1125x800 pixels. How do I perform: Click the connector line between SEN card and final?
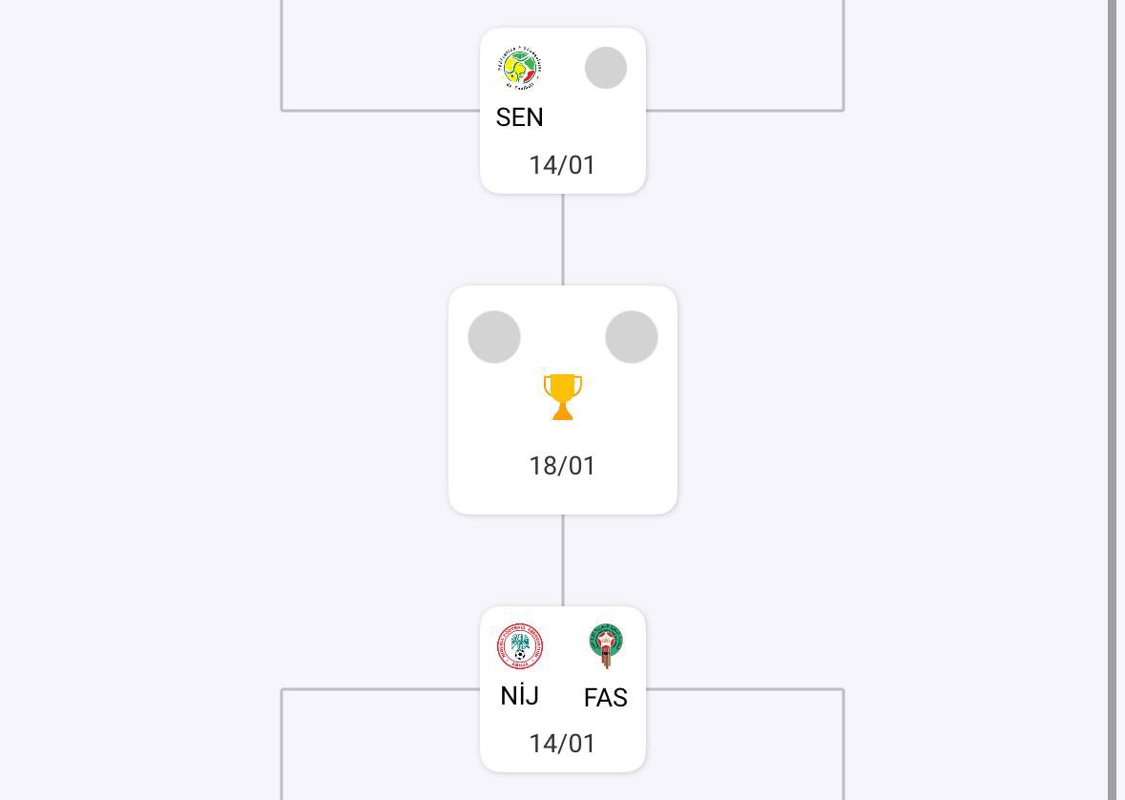coord(563,240)
